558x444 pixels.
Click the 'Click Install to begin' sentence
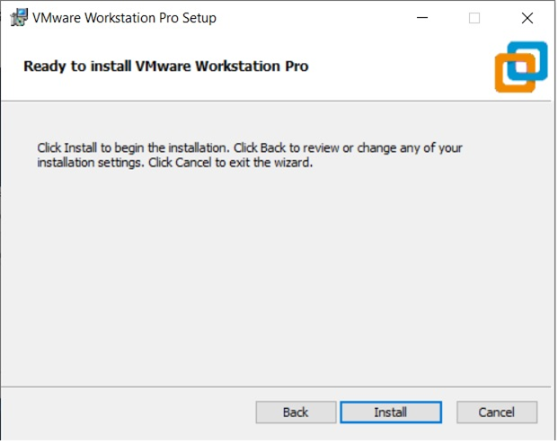pyautogui.click(x=134, y=147)
